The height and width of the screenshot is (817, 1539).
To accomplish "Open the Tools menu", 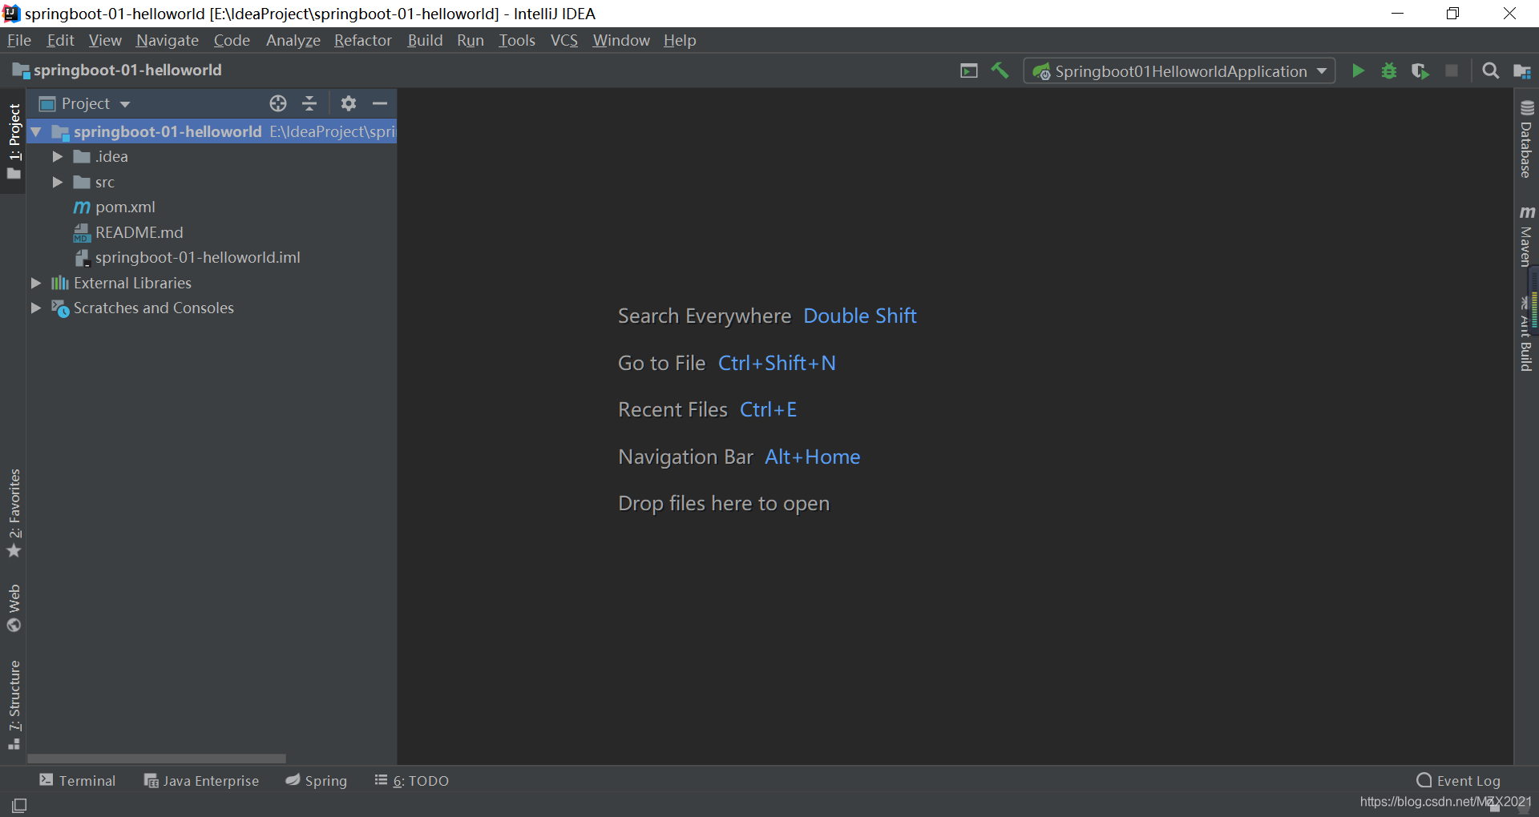I will pos(517,40).
